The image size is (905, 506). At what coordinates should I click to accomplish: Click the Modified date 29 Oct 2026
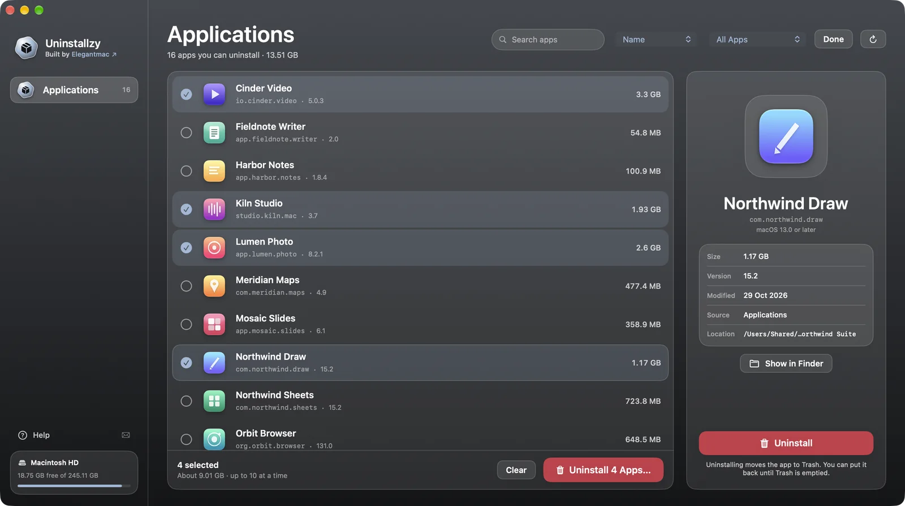click(x=765, y=295)
